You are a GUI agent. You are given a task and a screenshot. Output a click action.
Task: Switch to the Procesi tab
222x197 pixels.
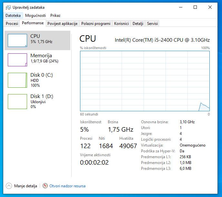click(x=12, y=24)
